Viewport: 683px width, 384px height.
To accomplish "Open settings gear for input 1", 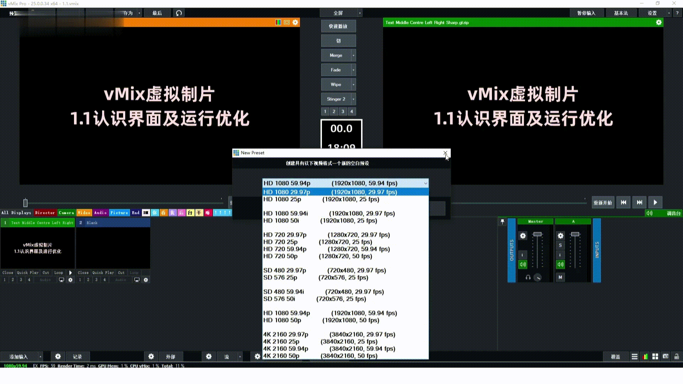I will pyautogui.click(x=70, y=280).
